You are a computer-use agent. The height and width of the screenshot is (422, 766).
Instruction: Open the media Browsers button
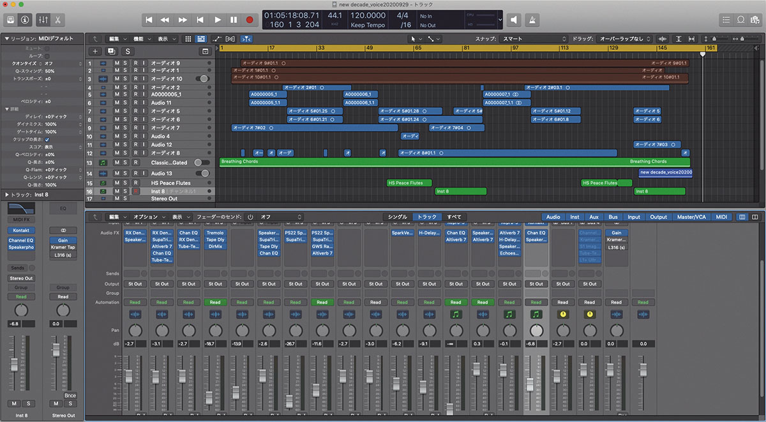[x=756, y=20]
